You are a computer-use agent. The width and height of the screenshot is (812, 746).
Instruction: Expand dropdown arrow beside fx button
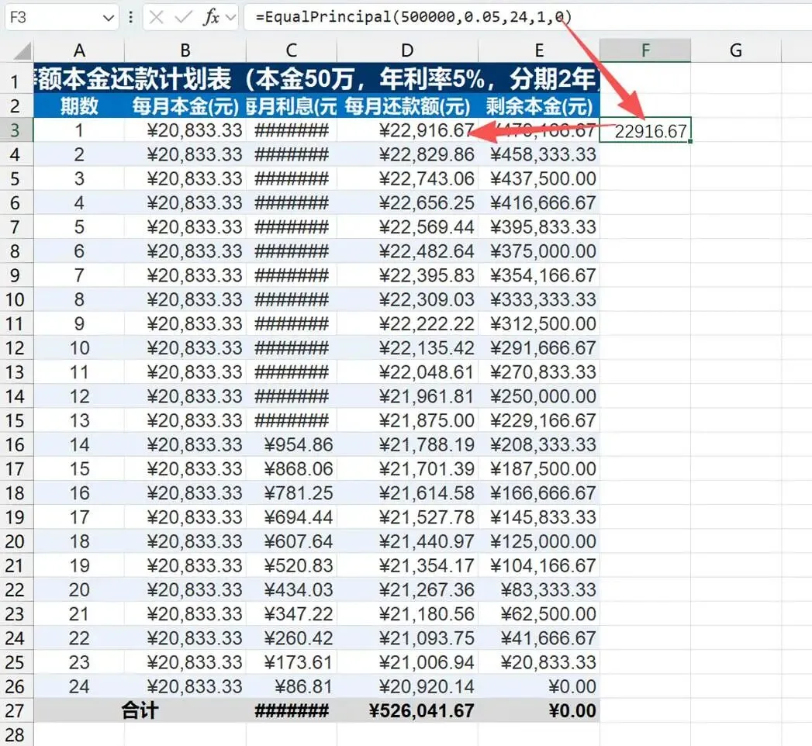(231, 18)
